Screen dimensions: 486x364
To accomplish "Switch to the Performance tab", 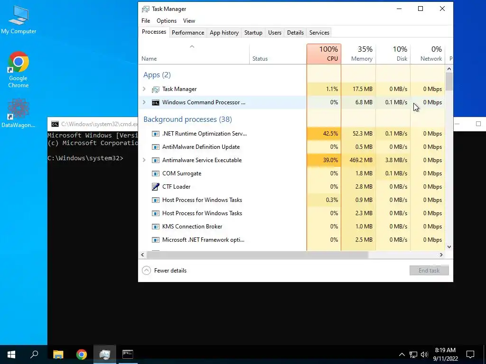I will pos(188,33).
